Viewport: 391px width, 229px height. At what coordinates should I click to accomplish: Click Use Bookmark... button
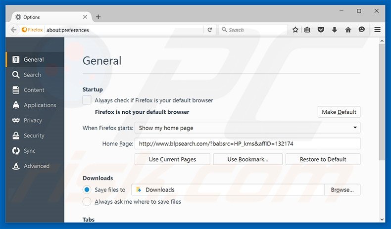248,159
